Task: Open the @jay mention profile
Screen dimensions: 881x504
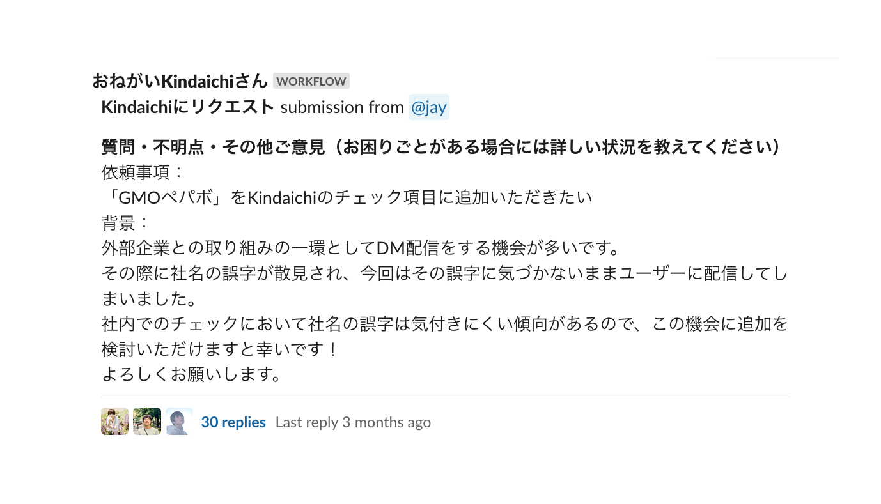Action: [x=429, y=107]
